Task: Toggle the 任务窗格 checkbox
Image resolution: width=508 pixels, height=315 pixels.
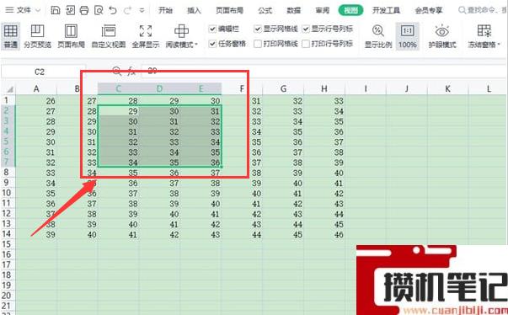Action: tap(212, 44)
